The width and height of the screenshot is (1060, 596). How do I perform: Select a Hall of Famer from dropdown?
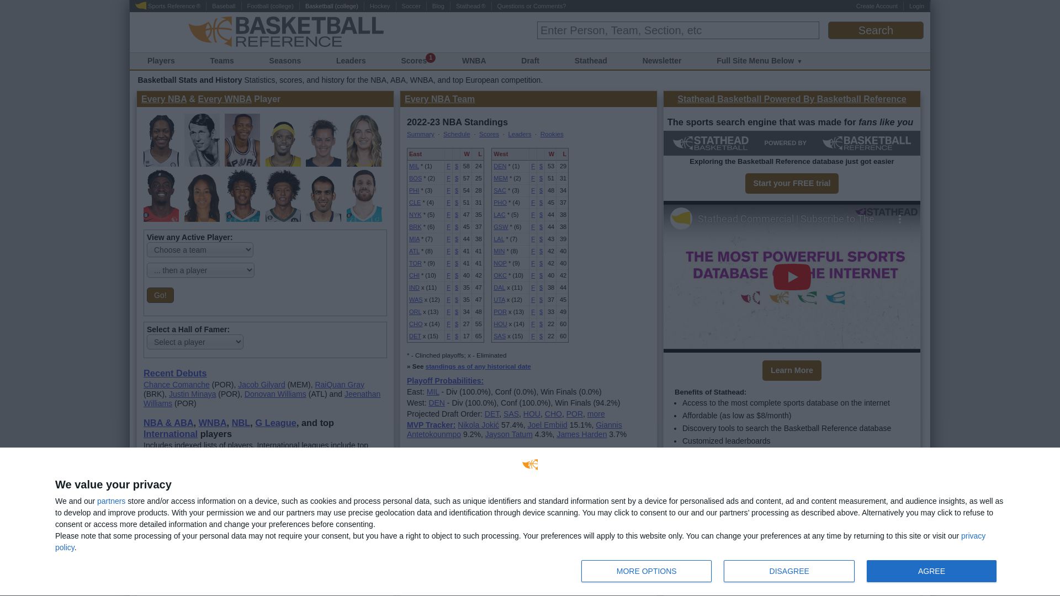194,342
